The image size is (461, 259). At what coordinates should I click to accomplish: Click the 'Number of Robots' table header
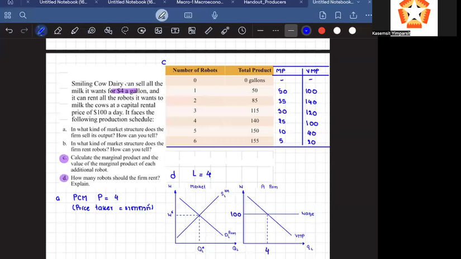pyautogui.click(x=195, y=70)
